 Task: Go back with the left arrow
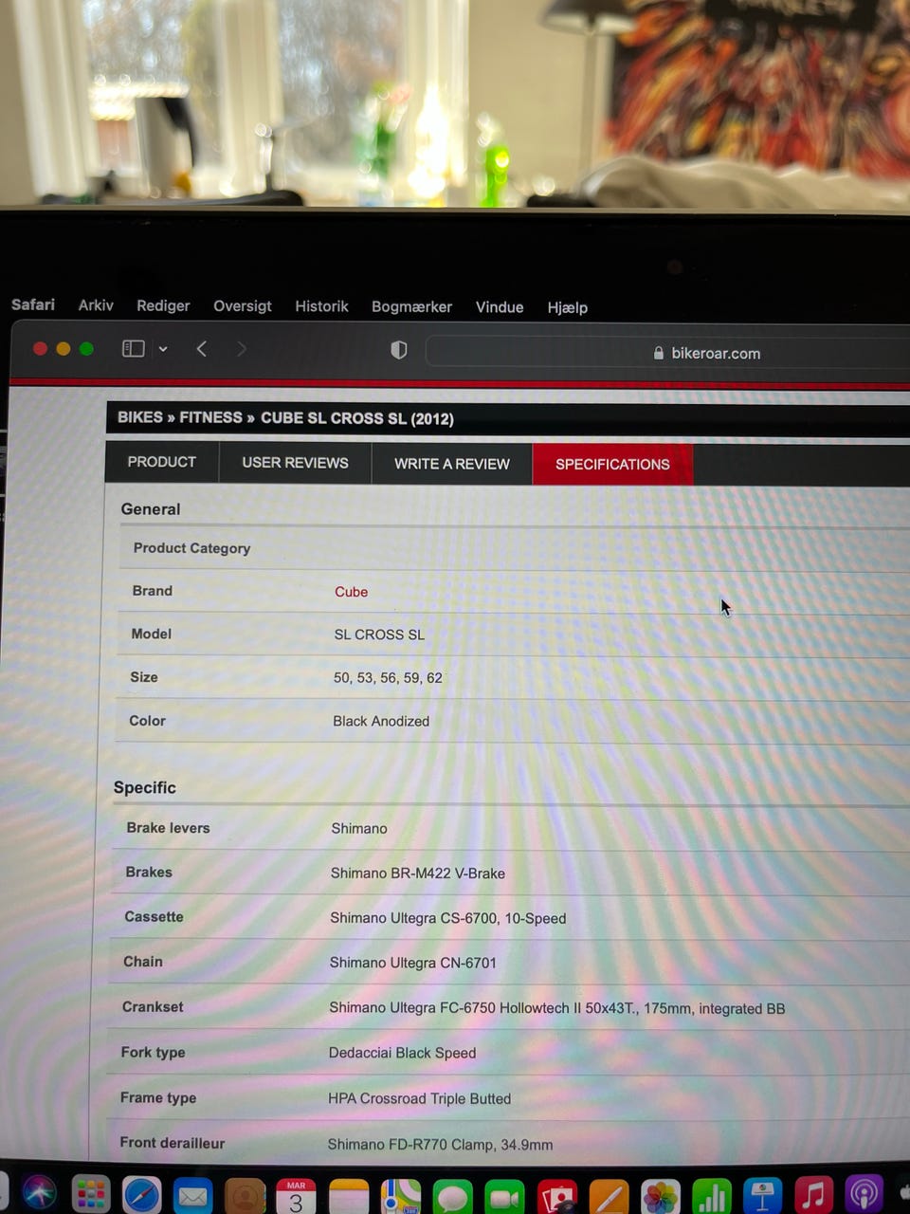click(x=202, y=349)
